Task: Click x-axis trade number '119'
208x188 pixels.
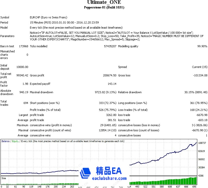Action: pyautogui.click(x=31, y=187)
